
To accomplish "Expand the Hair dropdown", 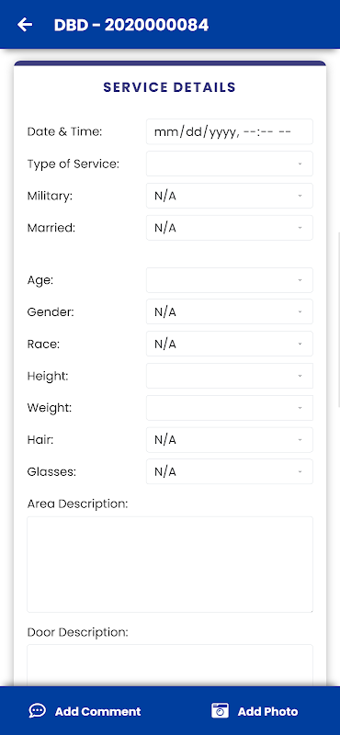I will point(230,440).
